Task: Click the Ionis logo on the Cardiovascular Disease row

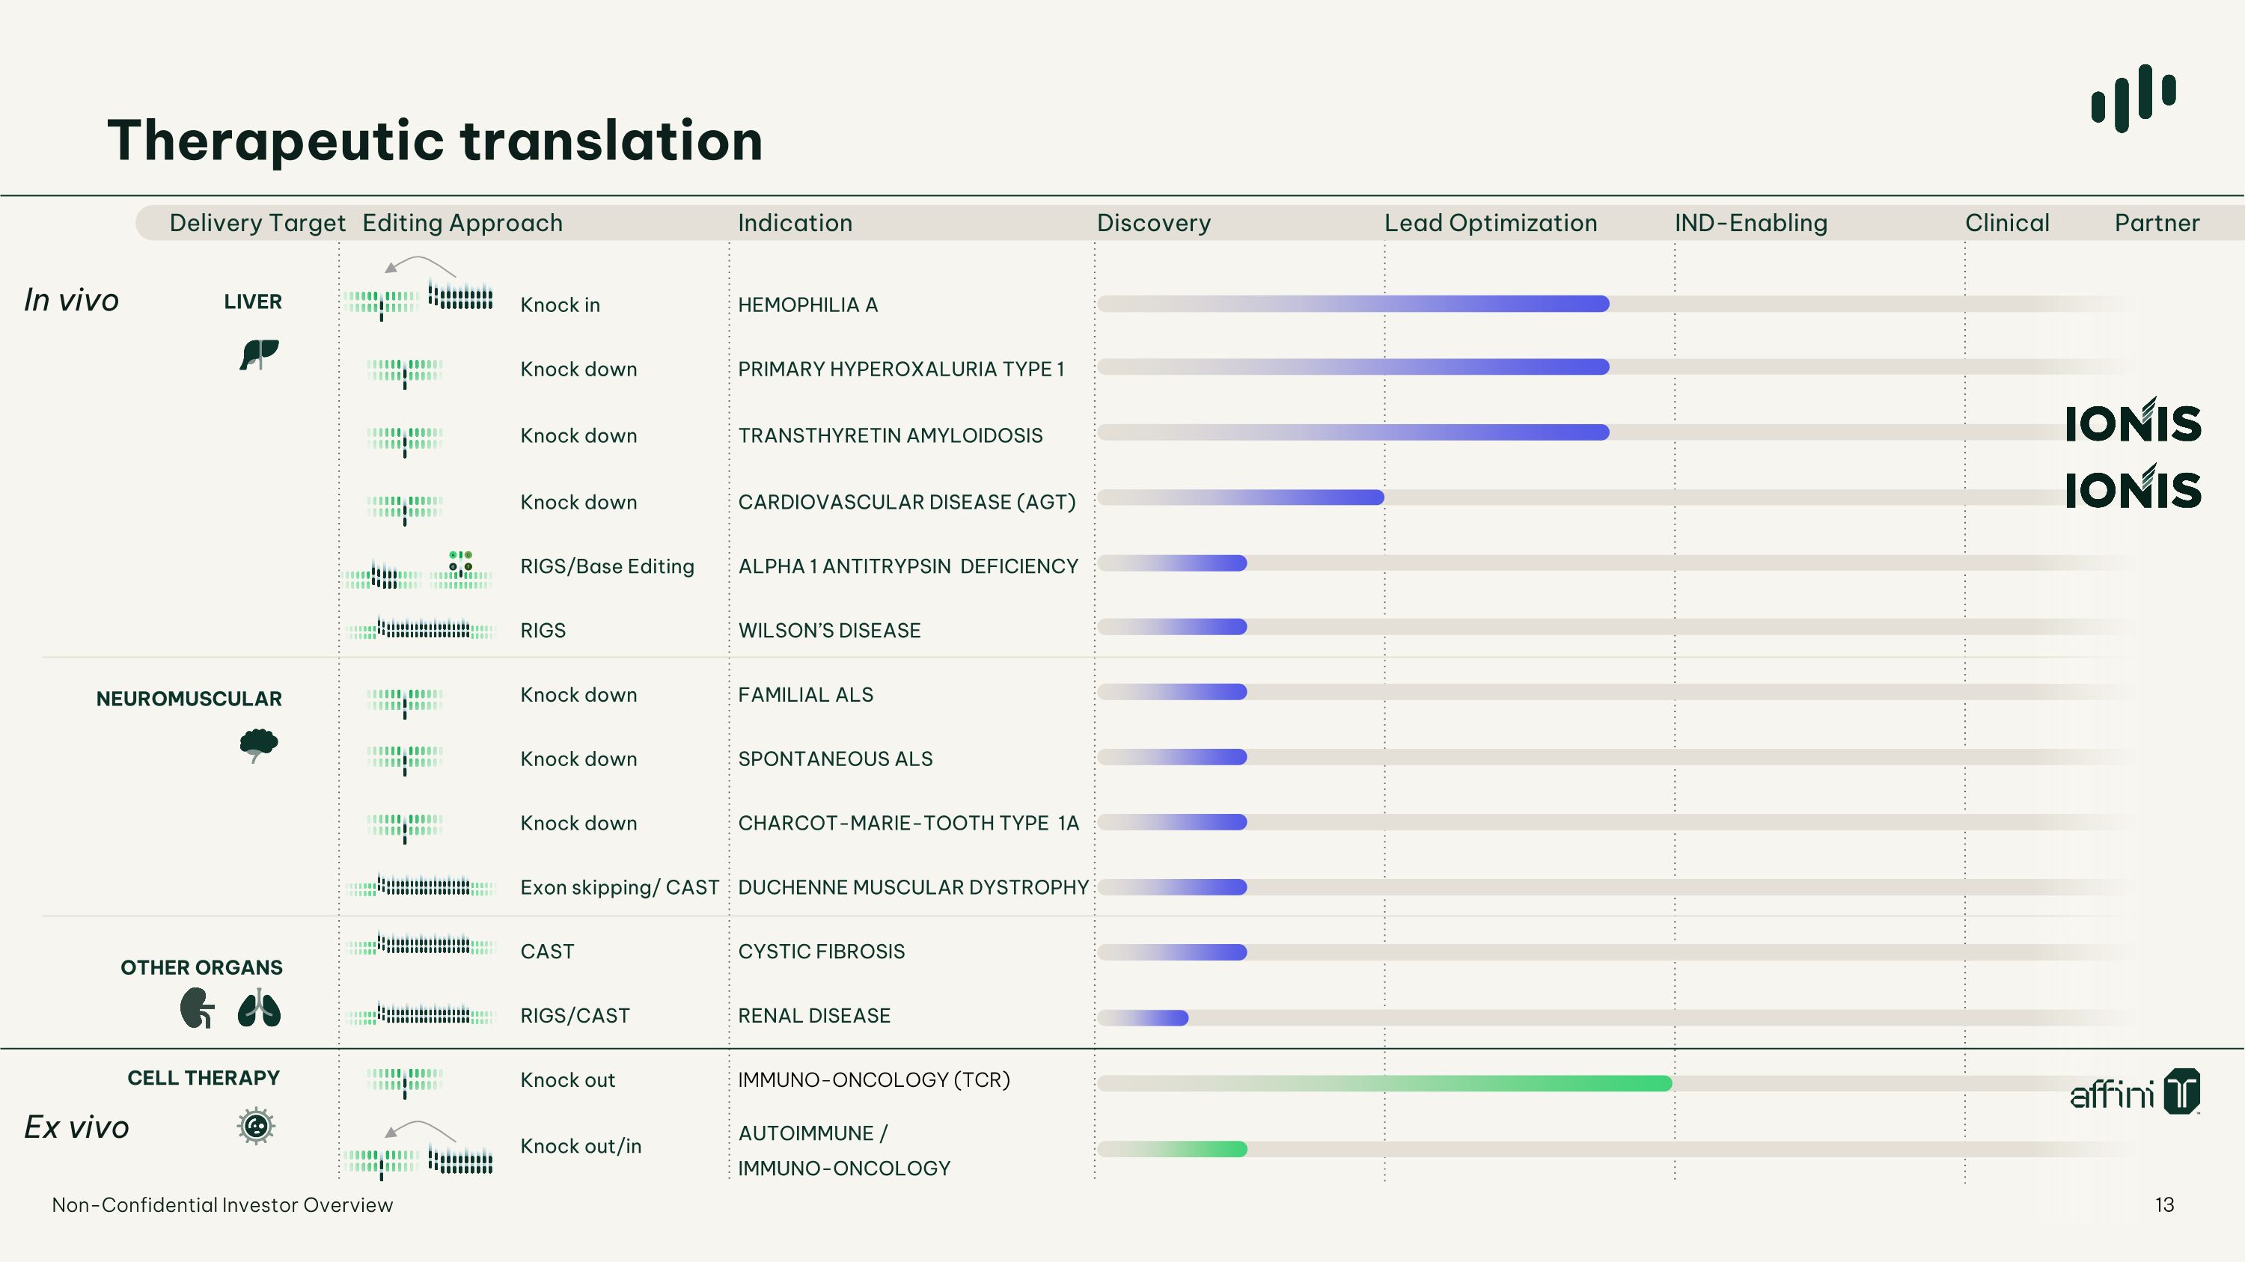Action: tap(2133, 487)
